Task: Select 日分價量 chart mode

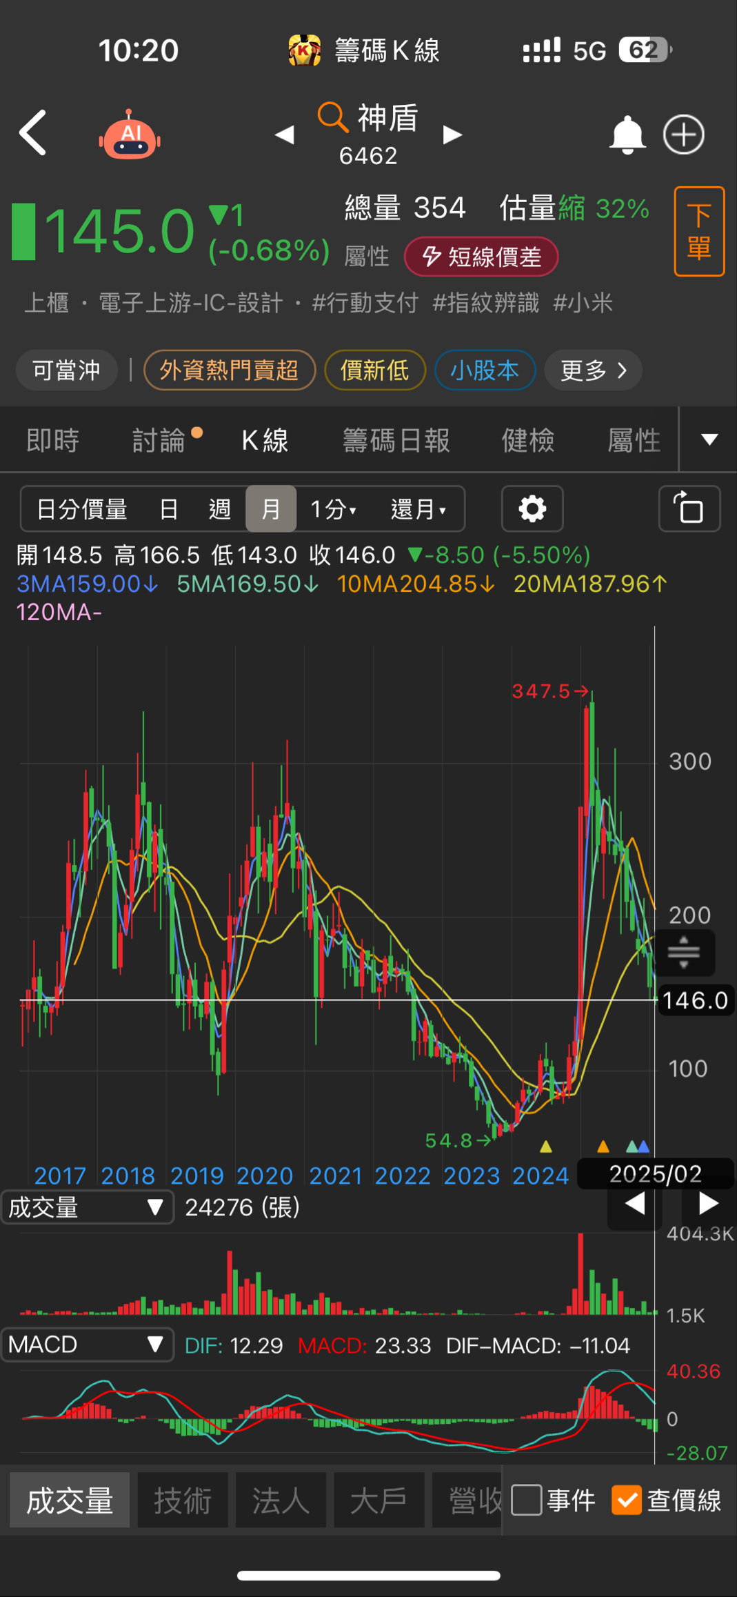Action: (82, 509)
